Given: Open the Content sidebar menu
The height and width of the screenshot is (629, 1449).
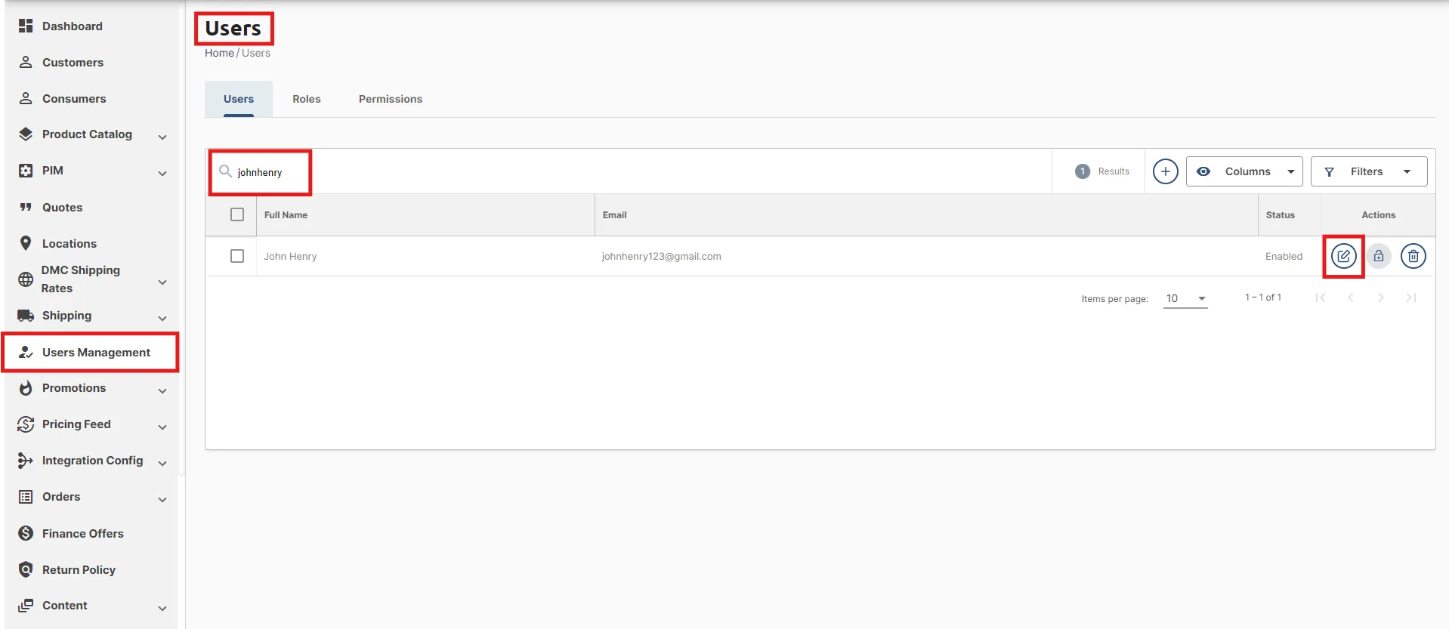Looking at the screenshot, I should tap(91, 606).
